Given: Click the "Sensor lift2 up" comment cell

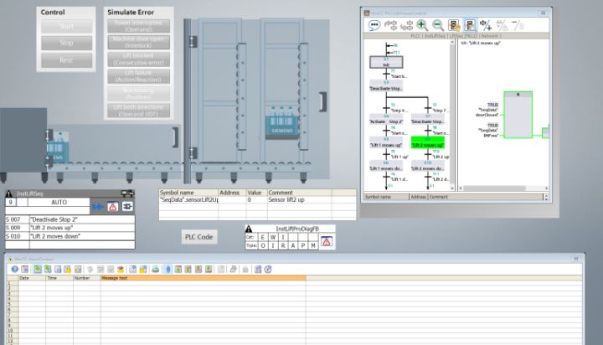Looking at the screenshot, I should (x=299, y=199).
